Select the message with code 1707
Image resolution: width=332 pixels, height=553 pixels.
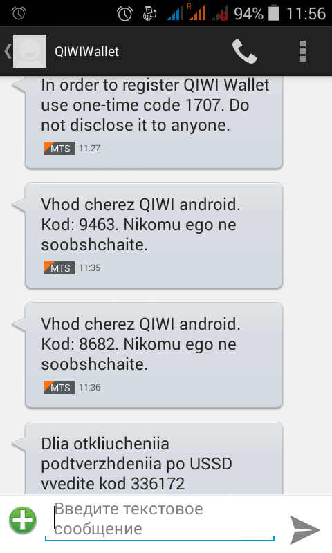[x=154, y=122]
